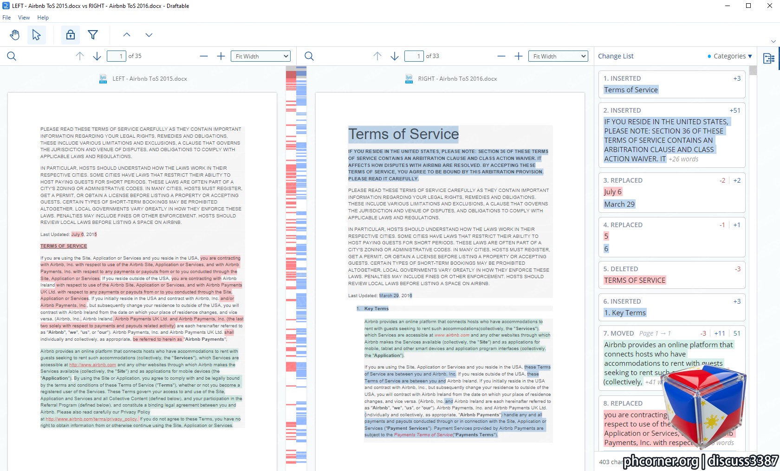The width and height of the screenshot is (780, 471).
Task: Zoom in the left document
Action: [221, 56]
